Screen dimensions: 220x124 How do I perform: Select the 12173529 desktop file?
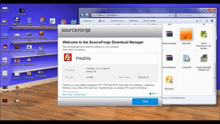(22, 12)
